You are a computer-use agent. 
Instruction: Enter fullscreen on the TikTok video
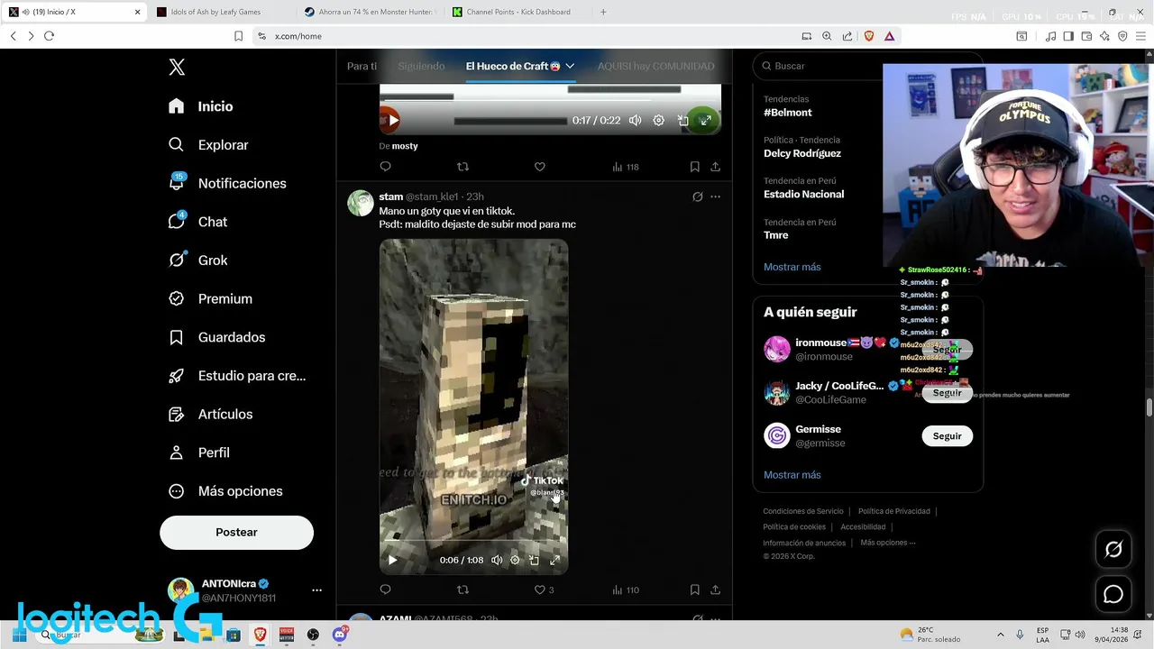554,560
